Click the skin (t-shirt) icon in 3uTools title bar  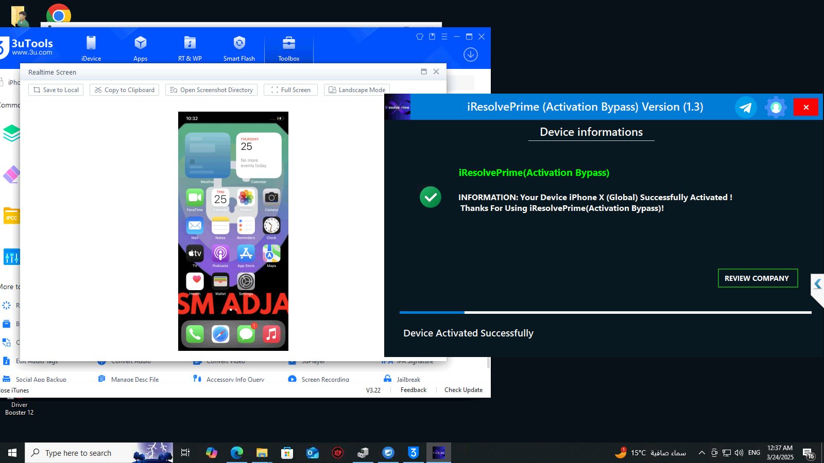coord(420,37)
